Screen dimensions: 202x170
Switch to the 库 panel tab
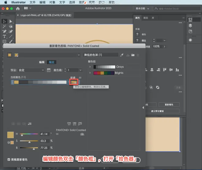click(x=153, y=18)
